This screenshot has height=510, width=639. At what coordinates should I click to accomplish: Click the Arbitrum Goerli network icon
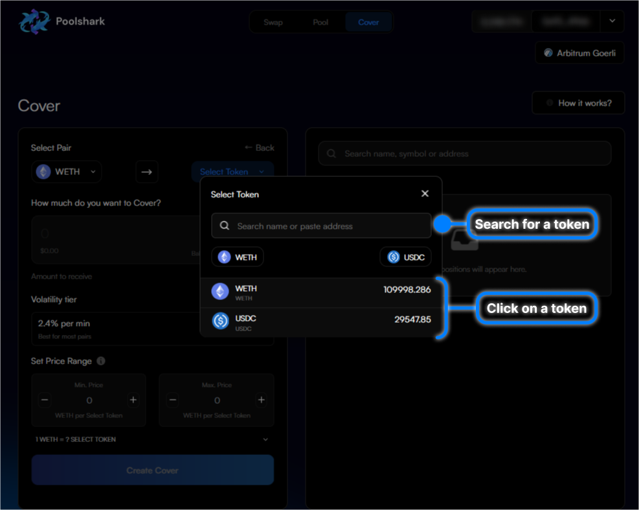click(x=548, y=52)
